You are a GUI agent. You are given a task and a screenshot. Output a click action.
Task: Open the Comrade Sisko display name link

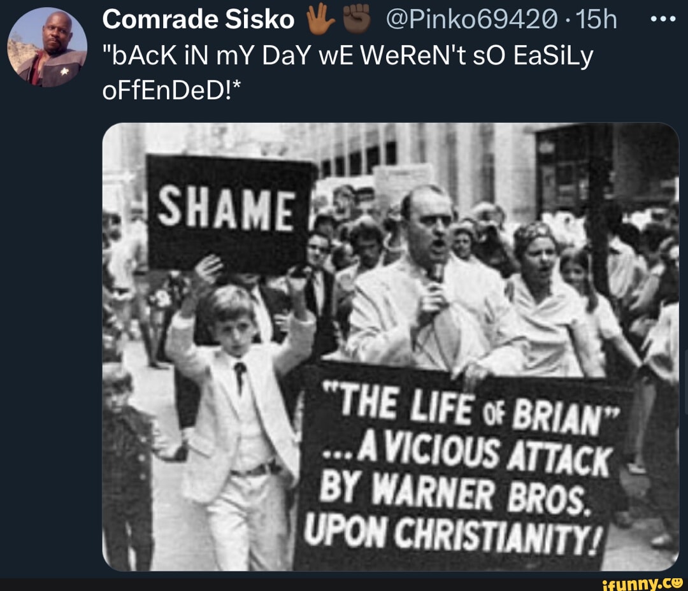pyautogui.click(x=198, y=19)
